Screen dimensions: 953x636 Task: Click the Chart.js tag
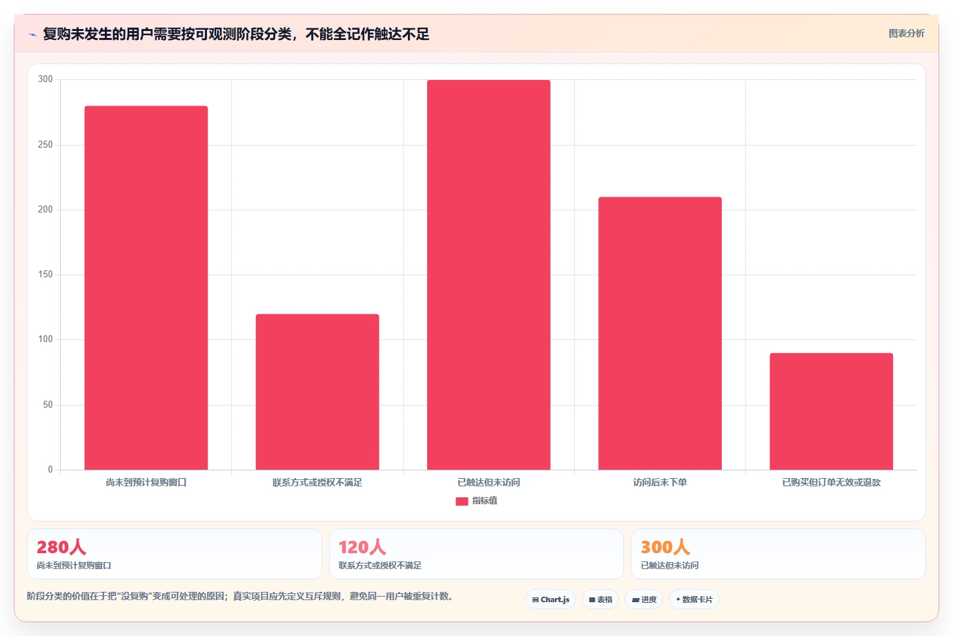coord(551,599)
